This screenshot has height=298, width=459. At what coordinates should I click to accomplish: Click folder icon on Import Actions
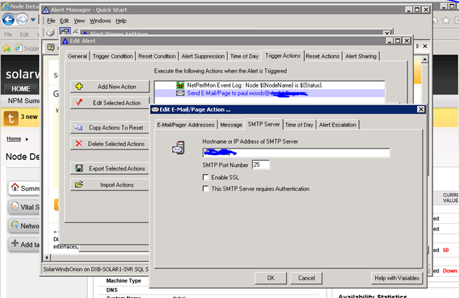(x=79, y=184)
